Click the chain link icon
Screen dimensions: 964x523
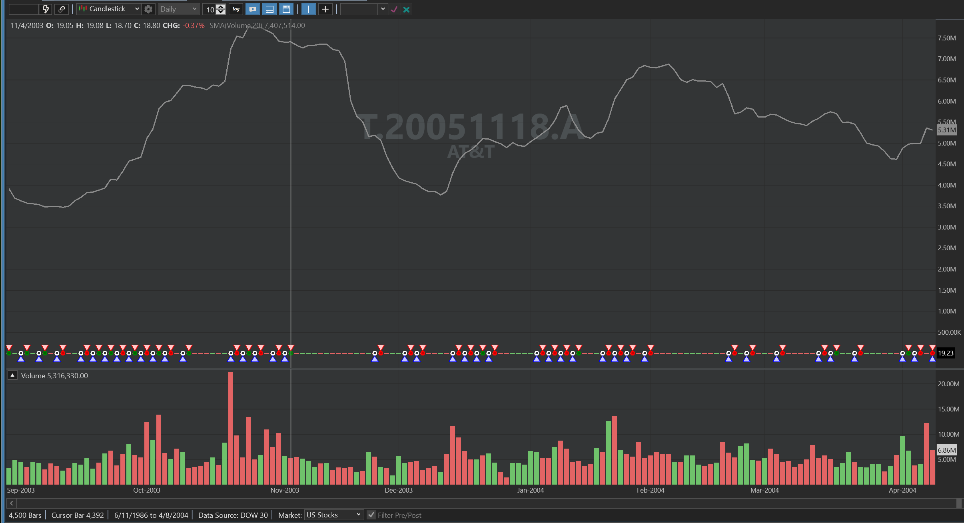pyautogui.click(x=62, y=9)
